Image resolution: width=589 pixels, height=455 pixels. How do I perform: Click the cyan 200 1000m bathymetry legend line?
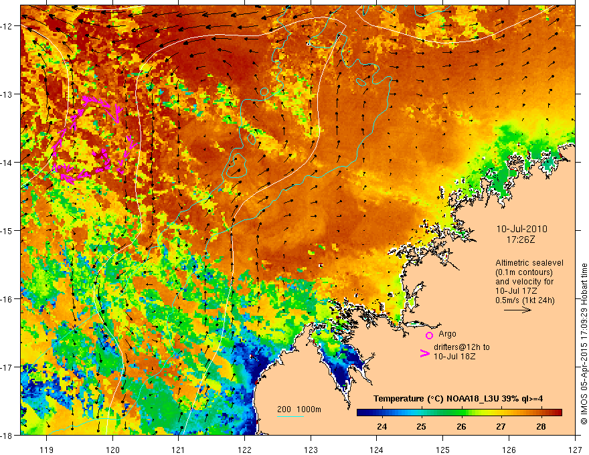coord(290,416)
